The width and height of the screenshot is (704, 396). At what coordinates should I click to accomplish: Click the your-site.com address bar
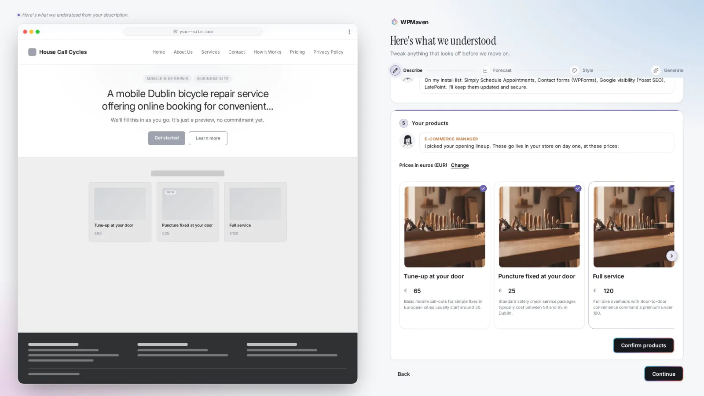coord(193,32)
